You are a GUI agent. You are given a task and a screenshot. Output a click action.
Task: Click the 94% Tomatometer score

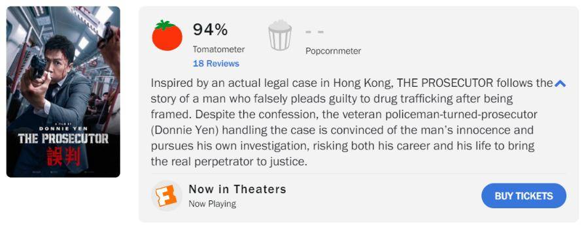point(211,29)
